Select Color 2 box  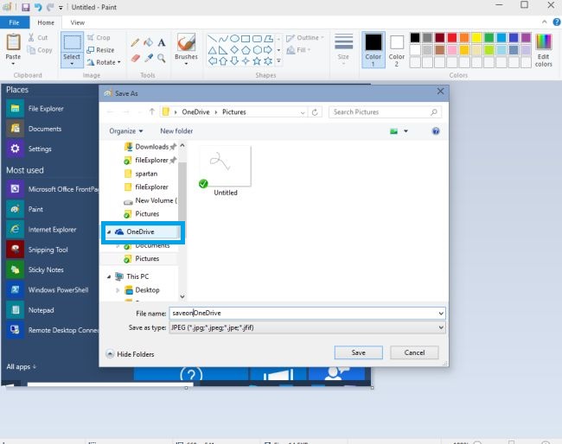click(396, 50)
